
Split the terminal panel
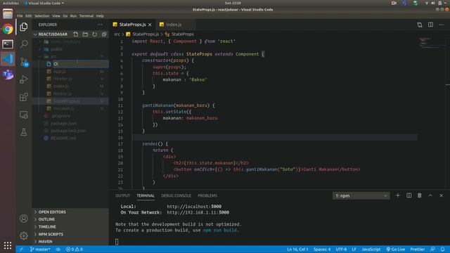point(409,195)
